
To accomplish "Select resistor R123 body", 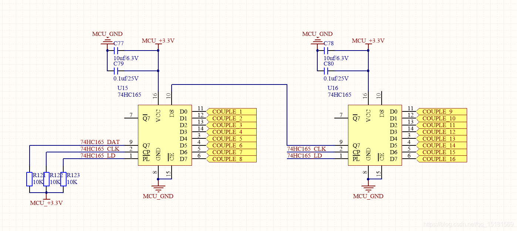I will [63, 179].
